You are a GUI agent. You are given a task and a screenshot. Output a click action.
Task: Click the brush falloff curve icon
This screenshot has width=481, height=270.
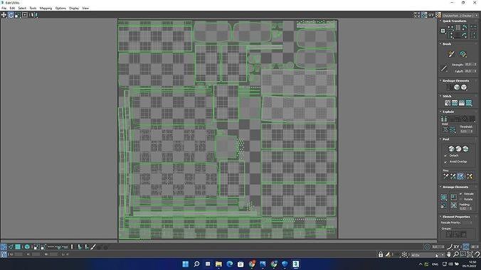coord(444,68)
